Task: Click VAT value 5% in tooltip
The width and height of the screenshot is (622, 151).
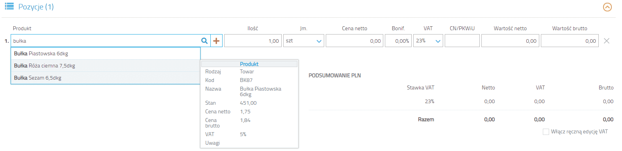Action: [243, 134]
